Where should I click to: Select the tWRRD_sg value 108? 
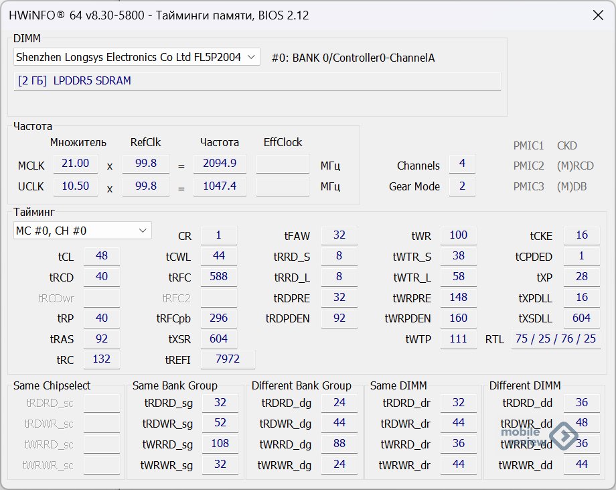220,444
